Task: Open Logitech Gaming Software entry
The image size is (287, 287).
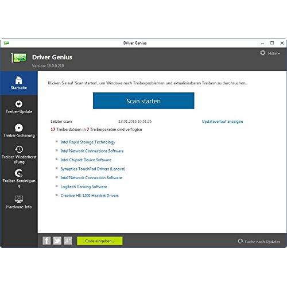Action: 84,187
